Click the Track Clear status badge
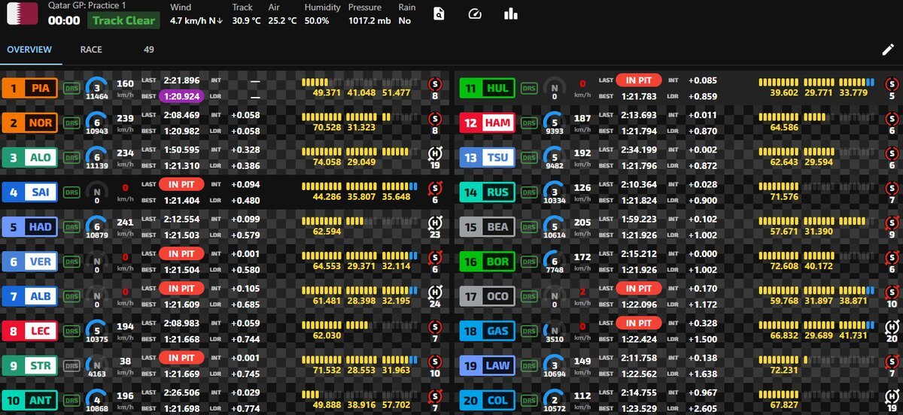The width and height of the screenshot is (903, 415). tap(122, 21)
